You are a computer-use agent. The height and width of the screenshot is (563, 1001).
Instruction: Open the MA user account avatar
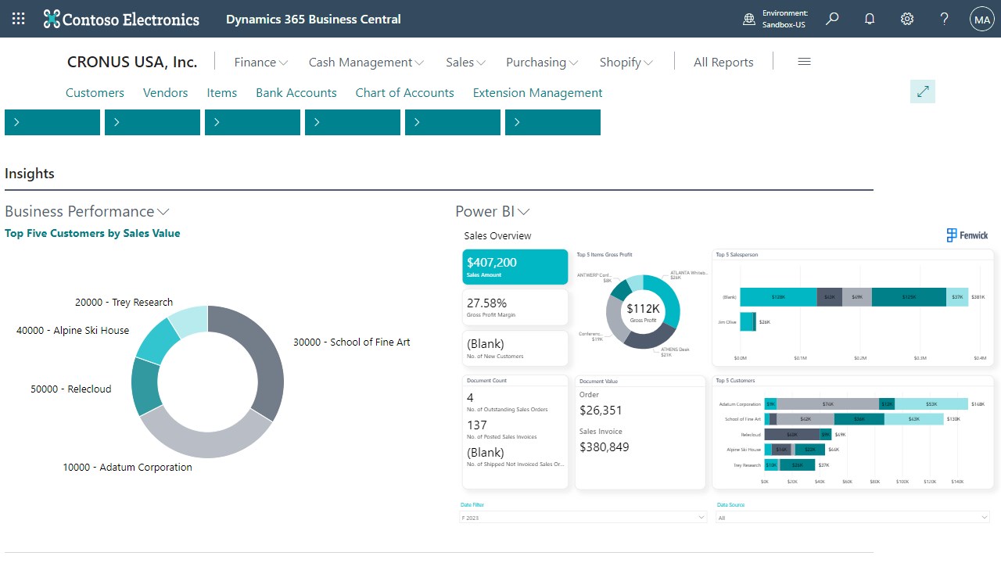(981, 19)
